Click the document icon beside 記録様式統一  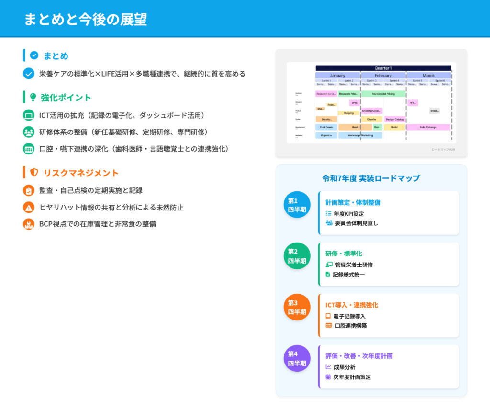click(x=328, y=275)
